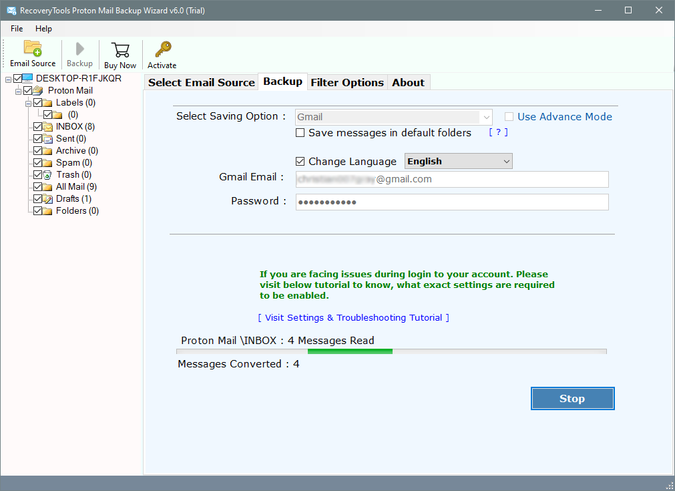
Task: Uncheck the Change Language checkbox
Action: pyautogui.click(x=300, y=162)
